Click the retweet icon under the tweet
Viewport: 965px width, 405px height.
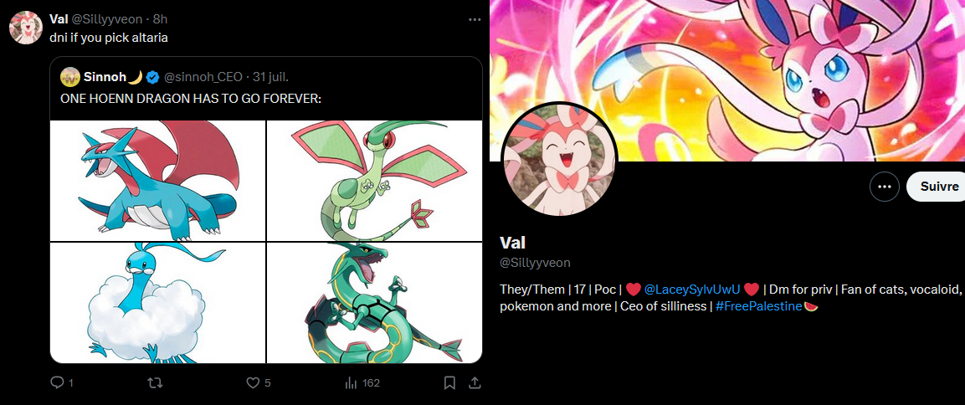[156, 383]
